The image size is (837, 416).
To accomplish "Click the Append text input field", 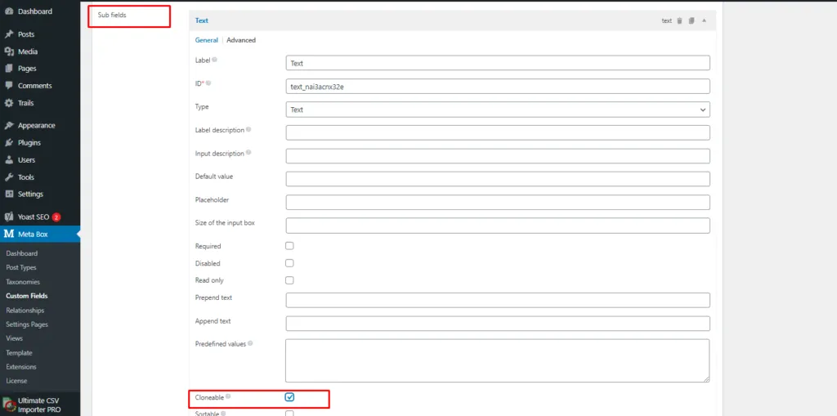I will 498,324.
